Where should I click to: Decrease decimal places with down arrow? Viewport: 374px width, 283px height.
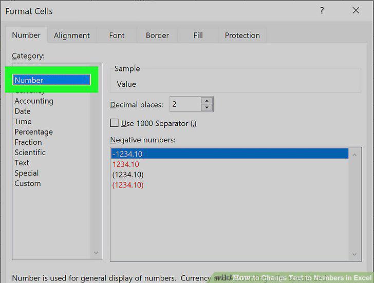(x=207, y=107)
